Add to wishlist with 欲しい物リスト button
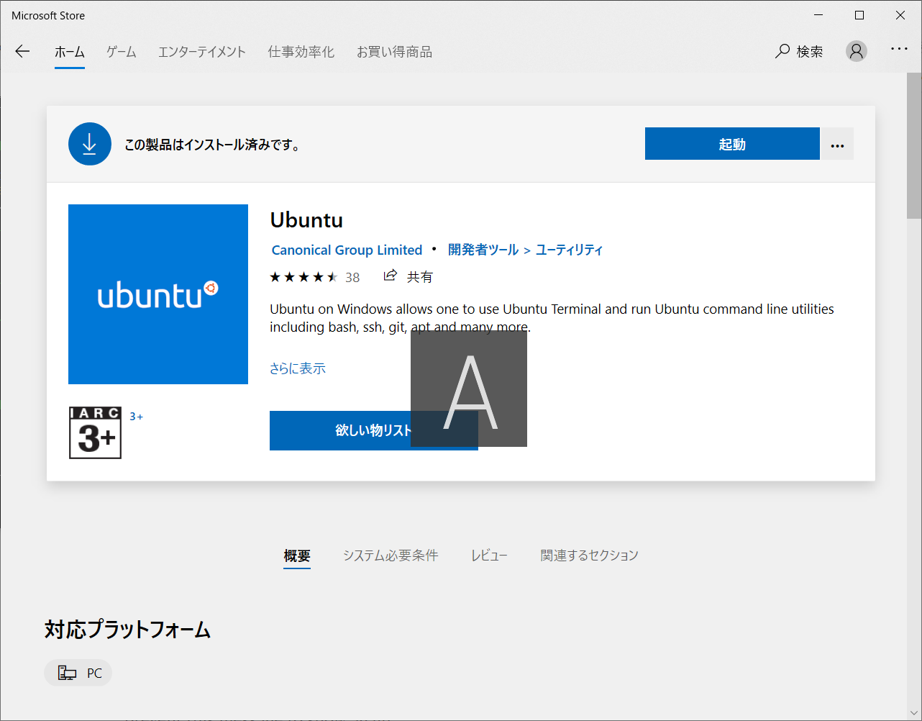 point(374,430)
